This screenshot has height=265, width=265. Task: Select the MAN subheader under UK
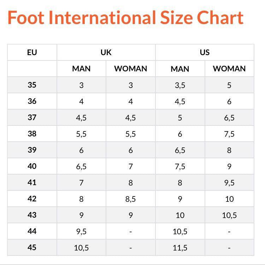(81, 69)
